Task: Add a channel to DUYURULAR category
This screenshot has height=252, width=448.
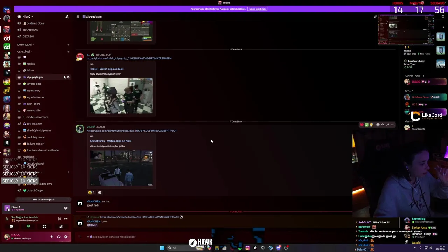Action: pyautogui.click(x=68, y=45)
